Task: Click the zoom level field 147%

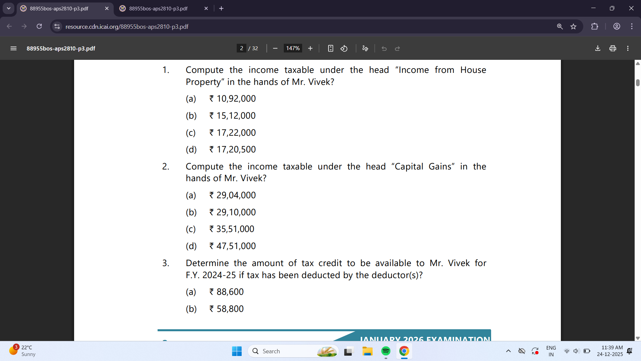Action: (293, 48)
